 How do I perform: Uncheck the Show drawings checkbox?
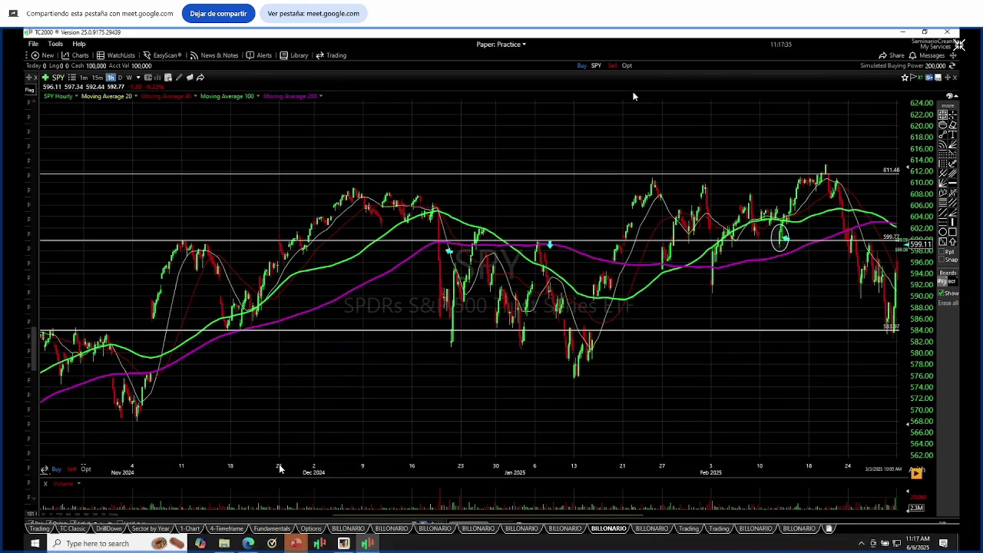click(942, 293)
